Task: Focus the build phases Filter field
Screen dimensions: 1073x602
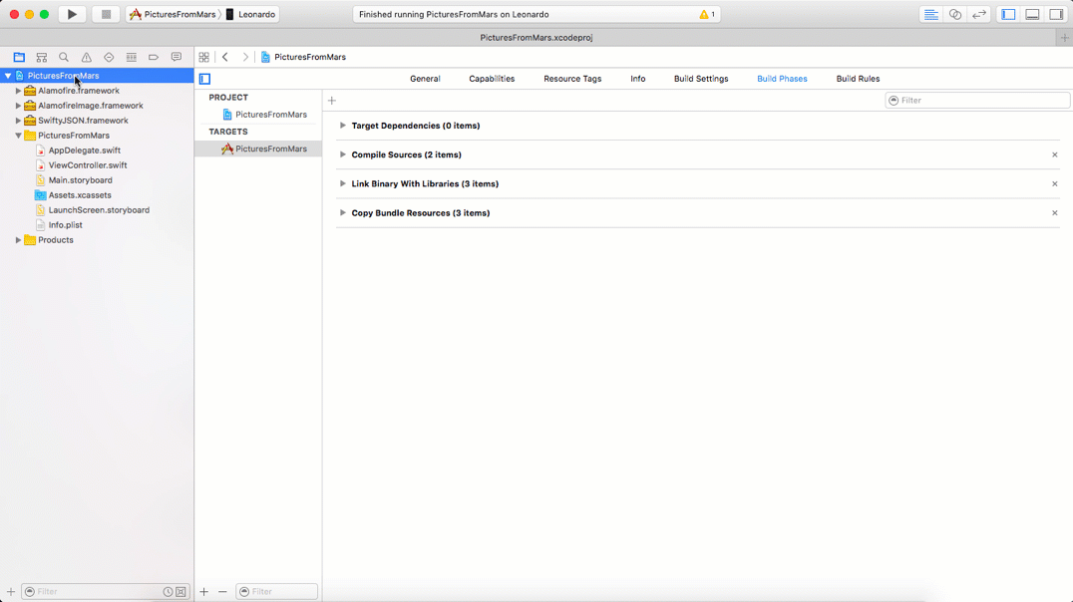Action: click(977, 101)
